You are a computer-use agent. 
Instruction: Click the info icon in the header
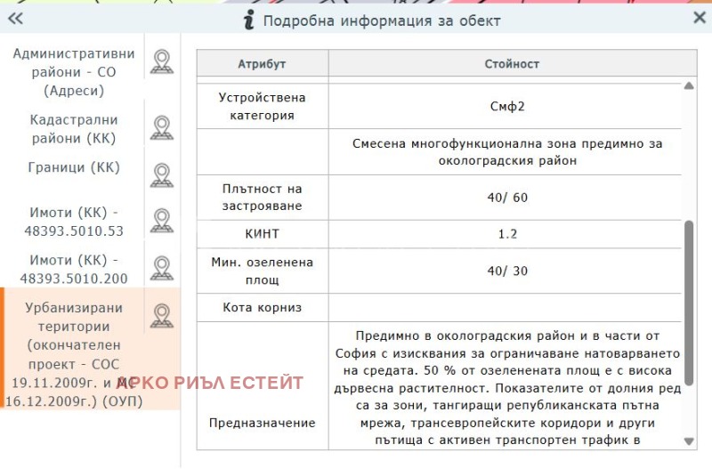(x=250, y=20)
